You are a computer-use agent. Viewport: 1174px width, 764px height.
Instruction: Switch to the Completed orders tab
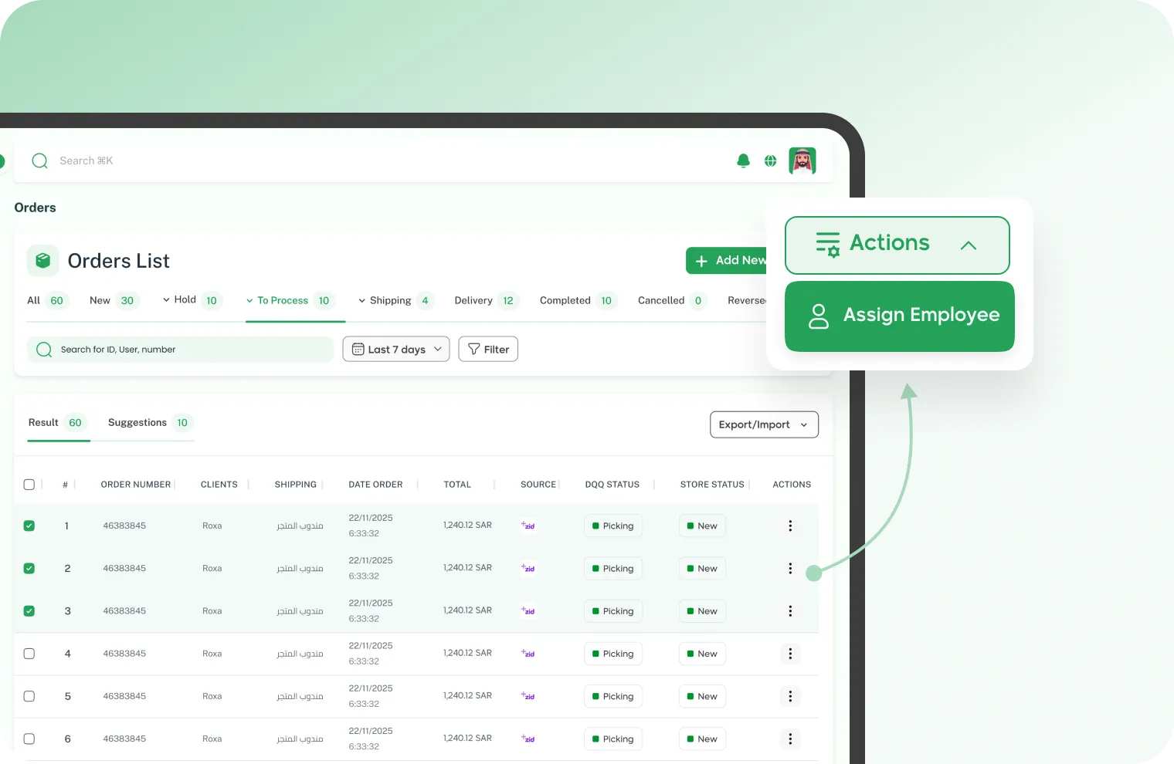coord(566,300)
